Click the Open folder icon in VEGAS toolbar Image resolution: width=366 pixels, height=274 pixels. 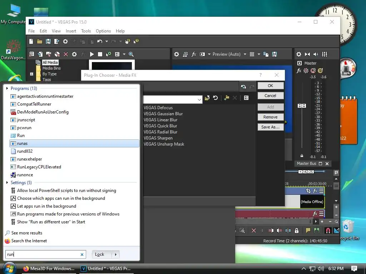click(x=40, y=41)
